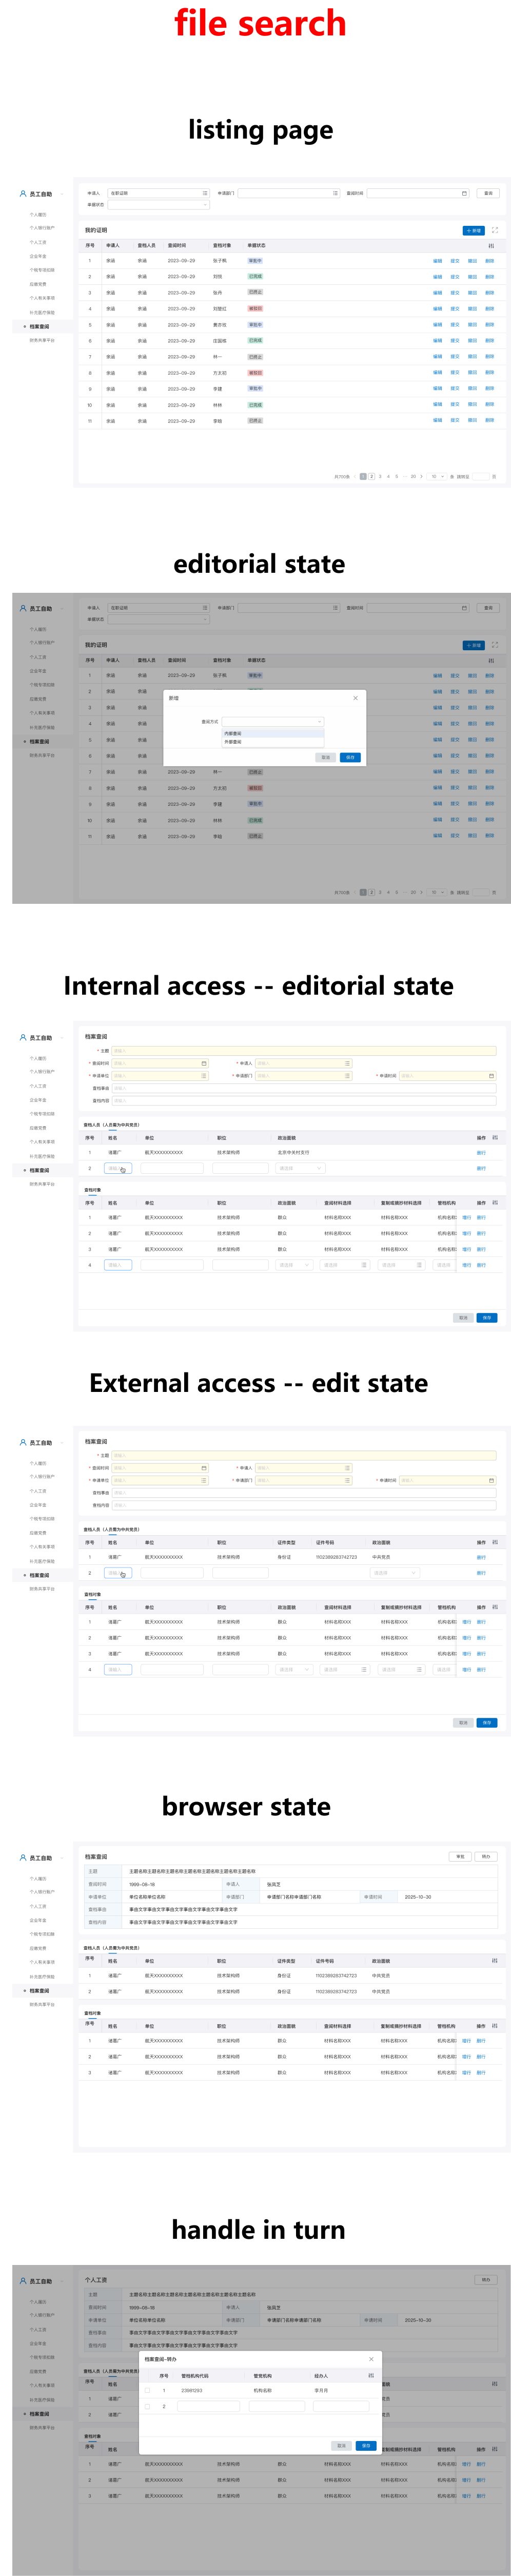Click list-picker icon in listing page 申请人 field
511x2576 pixels.
[205, 193]
